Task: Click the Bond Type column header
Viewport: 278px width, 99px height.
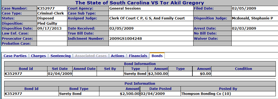Action: click(79, 89)
